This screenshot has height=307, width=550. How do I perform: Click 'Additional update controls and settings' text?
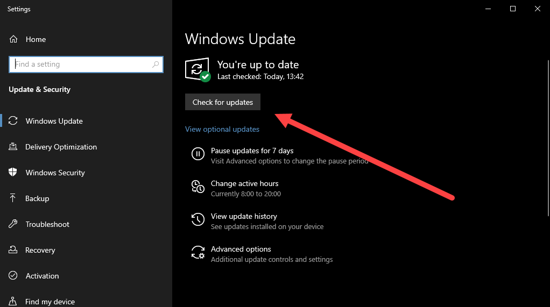(x=271, y=259)
